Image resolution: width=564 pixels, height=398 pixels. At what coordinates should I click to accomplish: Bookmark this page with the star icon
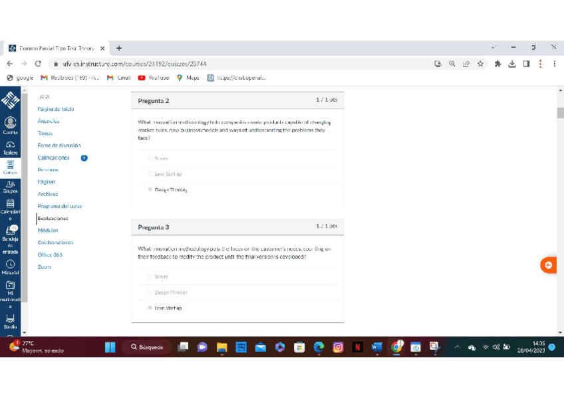click(x=480, y=64)
